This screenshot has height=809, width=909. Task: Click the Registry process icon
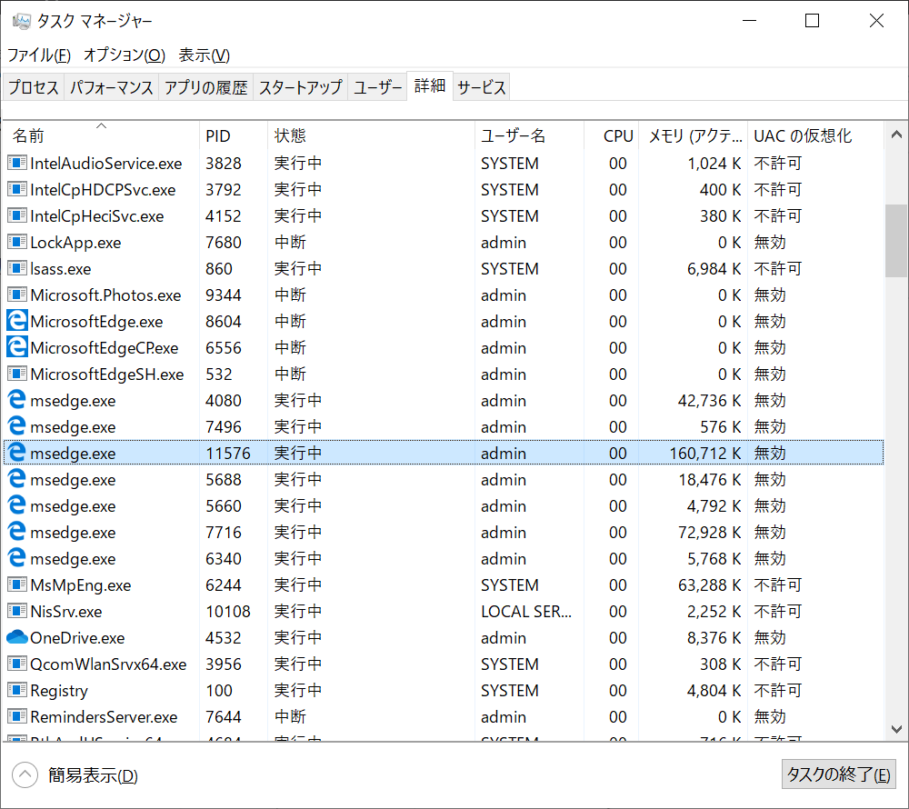coord(16,690)
